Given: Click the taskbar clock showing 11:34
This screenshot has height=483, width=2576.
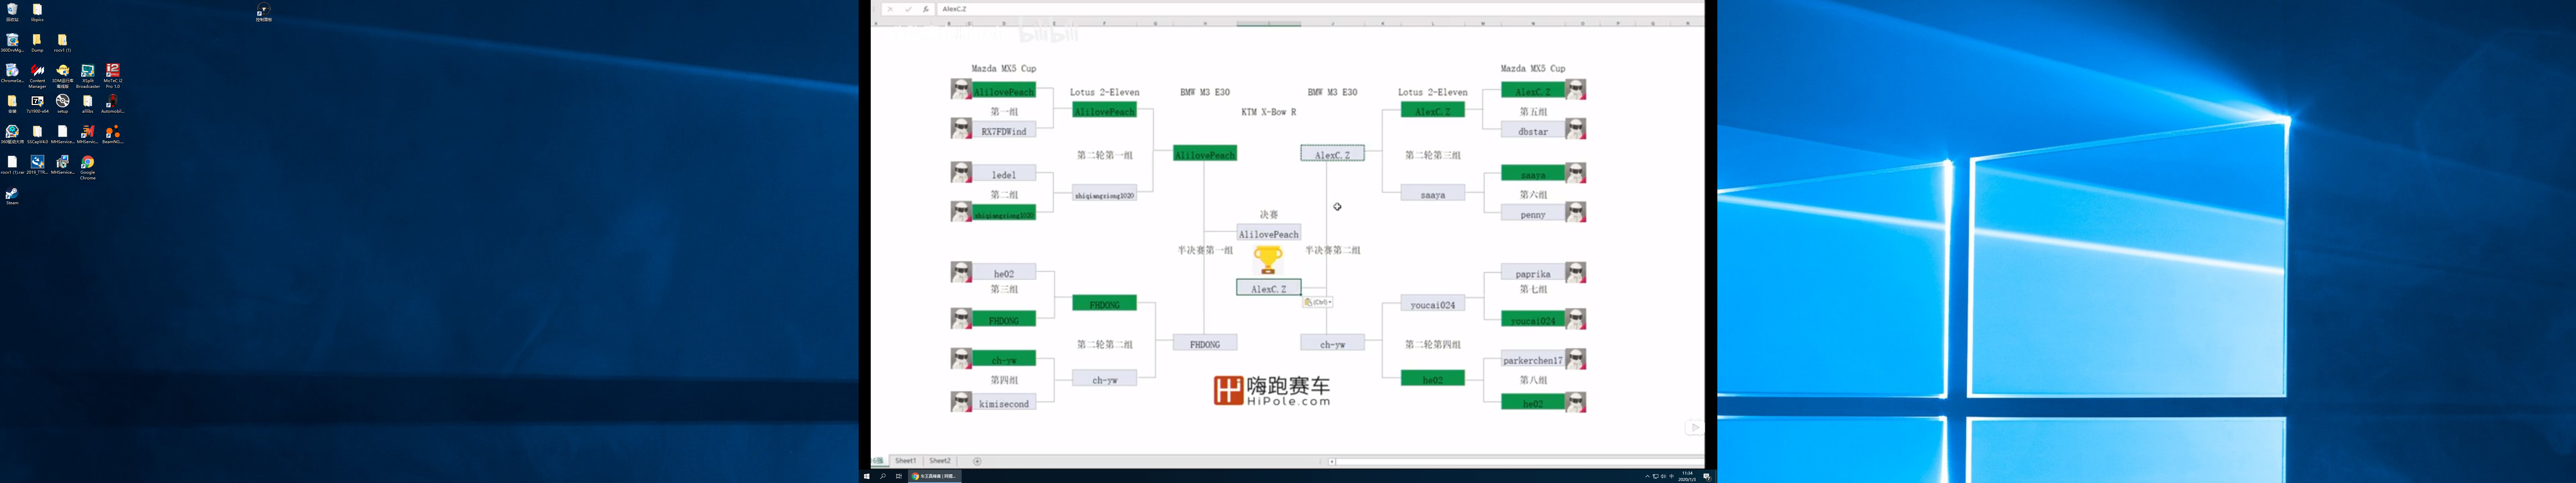Looking at the screenshot, I should 1687,476.
